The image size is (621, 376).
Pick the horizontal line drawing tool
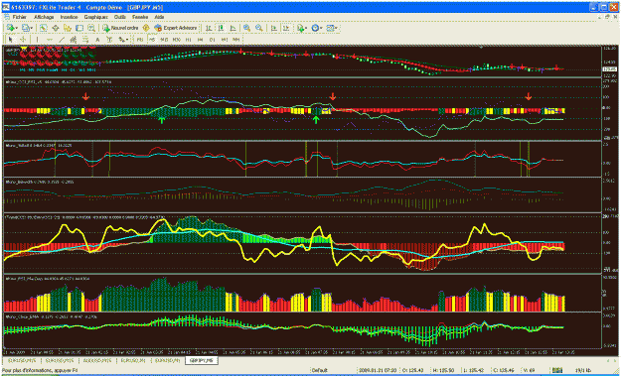pyautogui.click(x=50, y=40)
